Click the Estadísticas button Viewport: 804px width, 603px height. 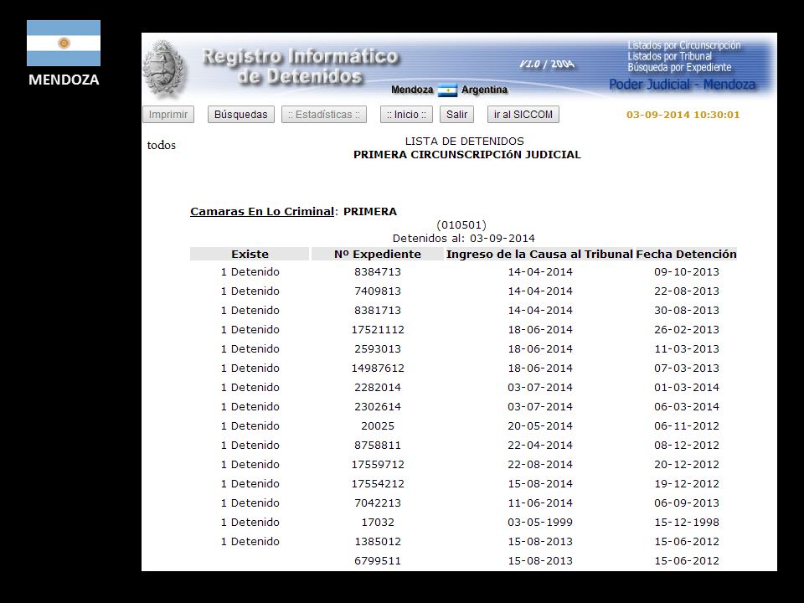click(324, 115)
